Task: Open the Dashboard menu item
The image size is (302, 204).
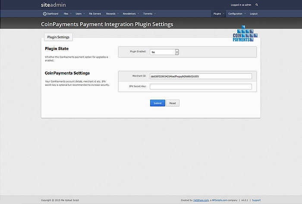Action: coord(50,14)
